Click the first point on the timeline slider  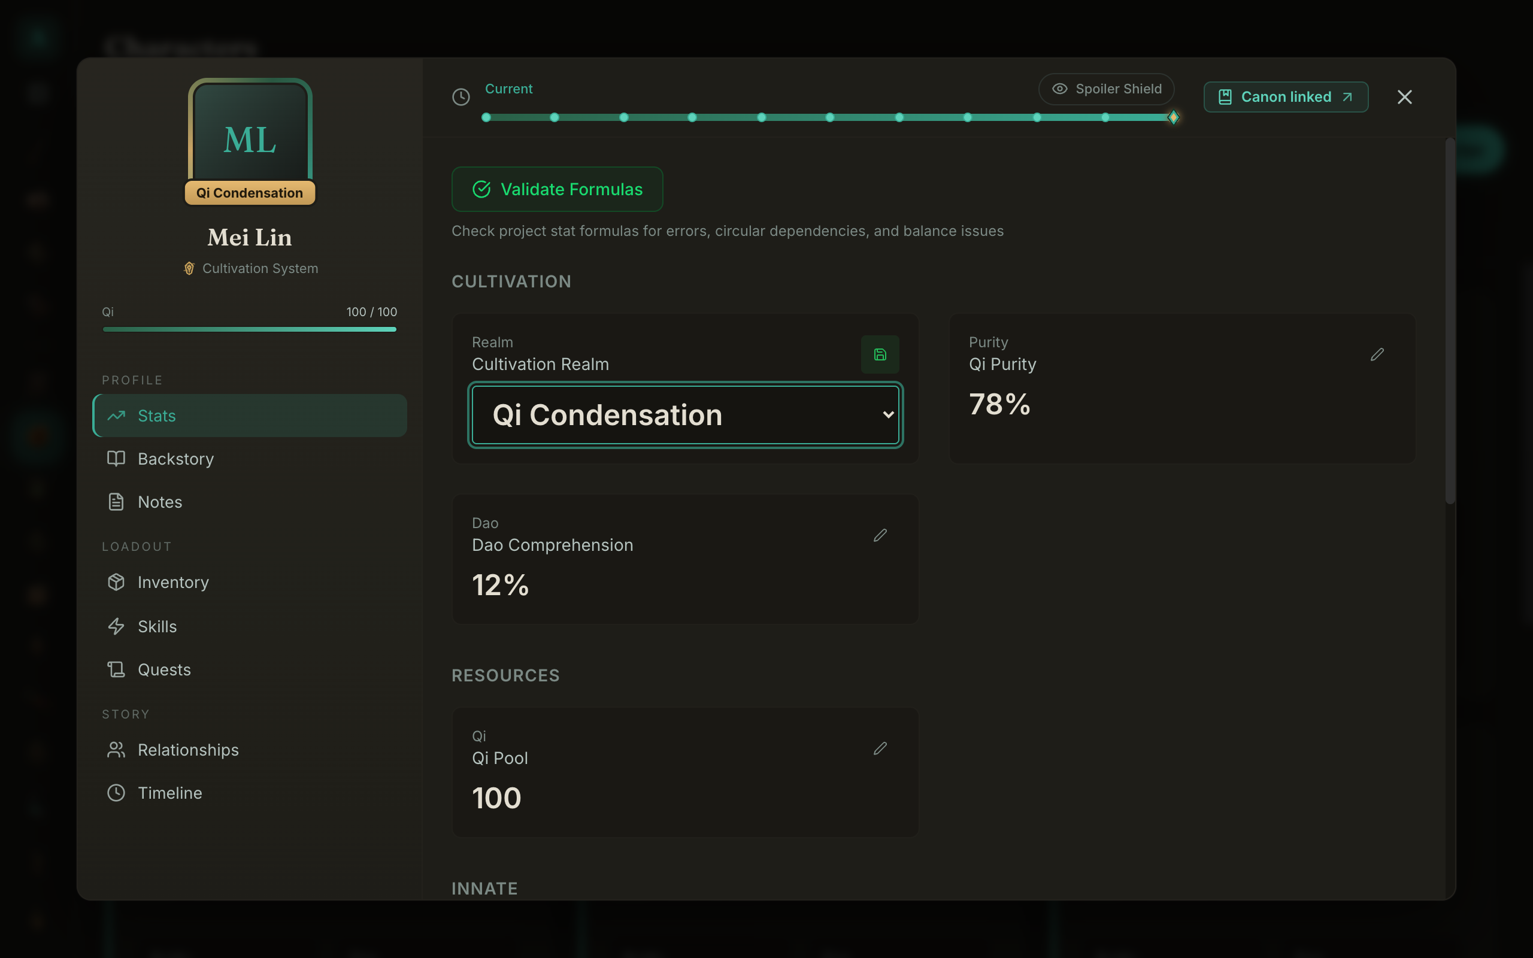486,117
